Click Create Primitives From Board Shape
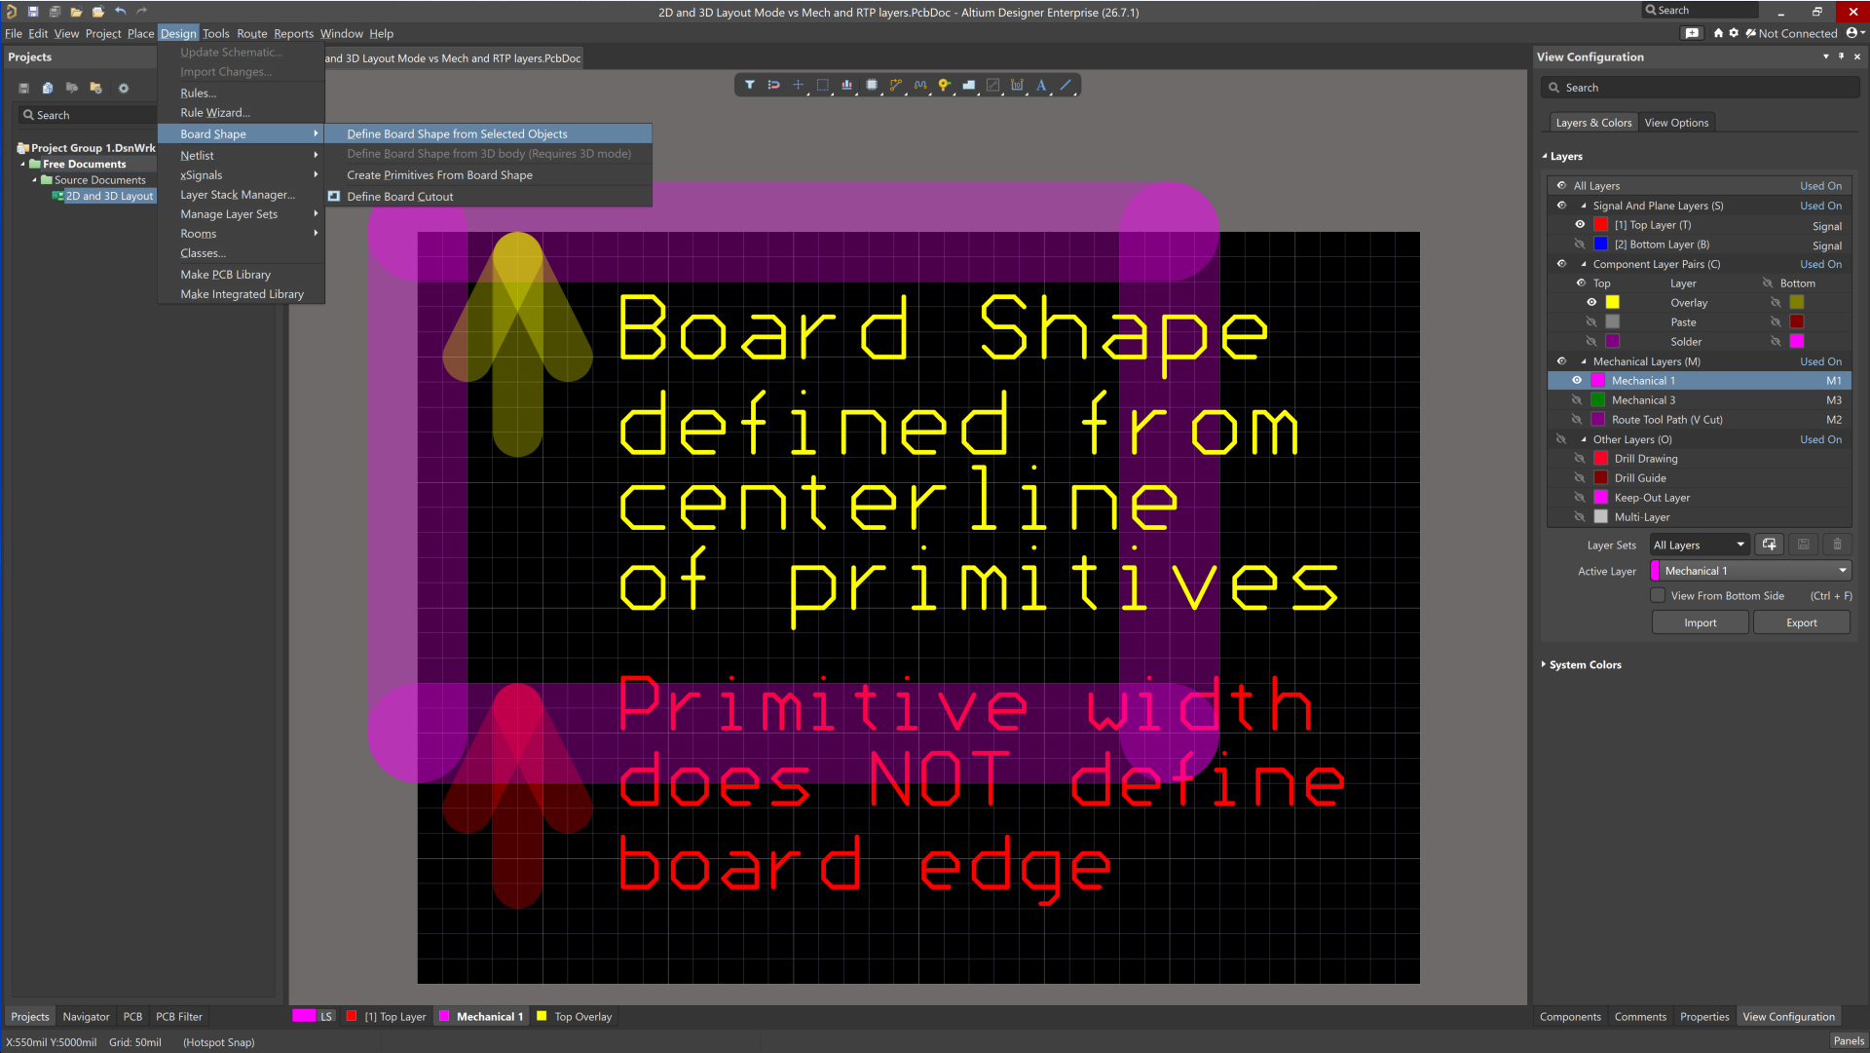This screenshot has width=1870, height=1053. pos(487,175)
